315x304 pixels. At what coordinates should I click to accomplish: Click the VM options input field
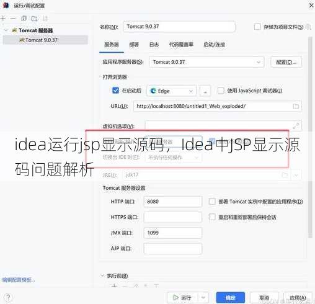click(223, 125)
